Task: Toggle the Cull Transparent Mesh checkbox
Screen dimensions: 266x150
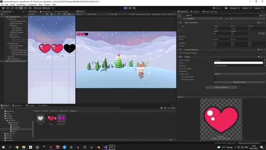Action: [x=215, y=53]
